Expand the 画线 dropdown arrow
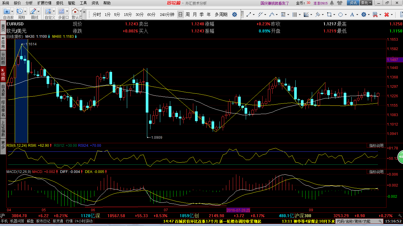 click(39, 11)
